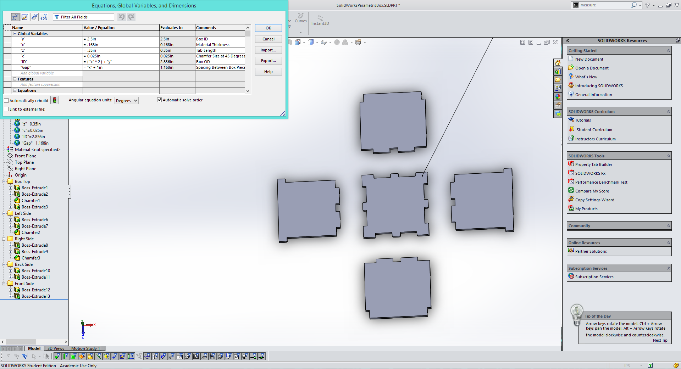Viewport: 681px width, 369px height.
Task: Switch to the 3D Views tab
Action: pyautogui.click(x=56, y=348)
